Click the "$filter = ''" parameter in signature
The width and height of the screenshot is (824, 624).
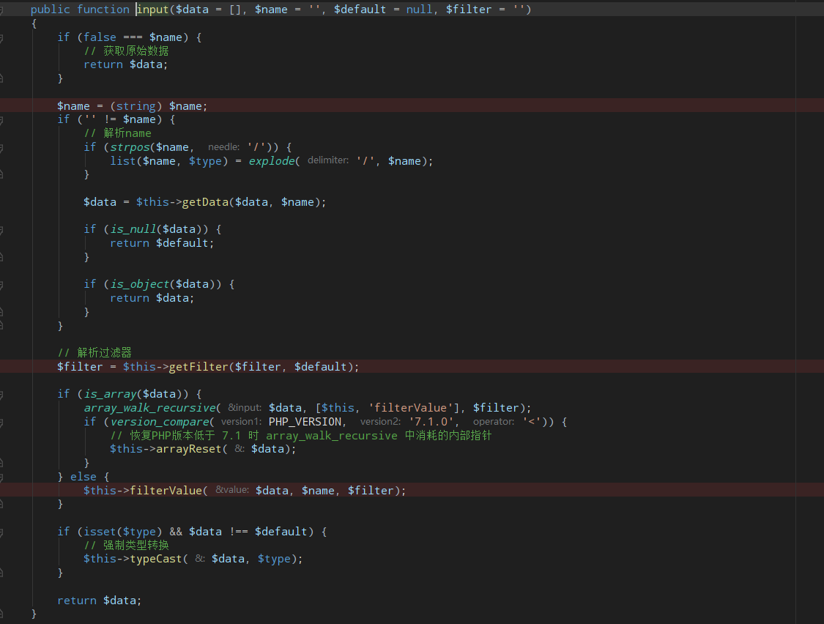(x=485, y=10)
